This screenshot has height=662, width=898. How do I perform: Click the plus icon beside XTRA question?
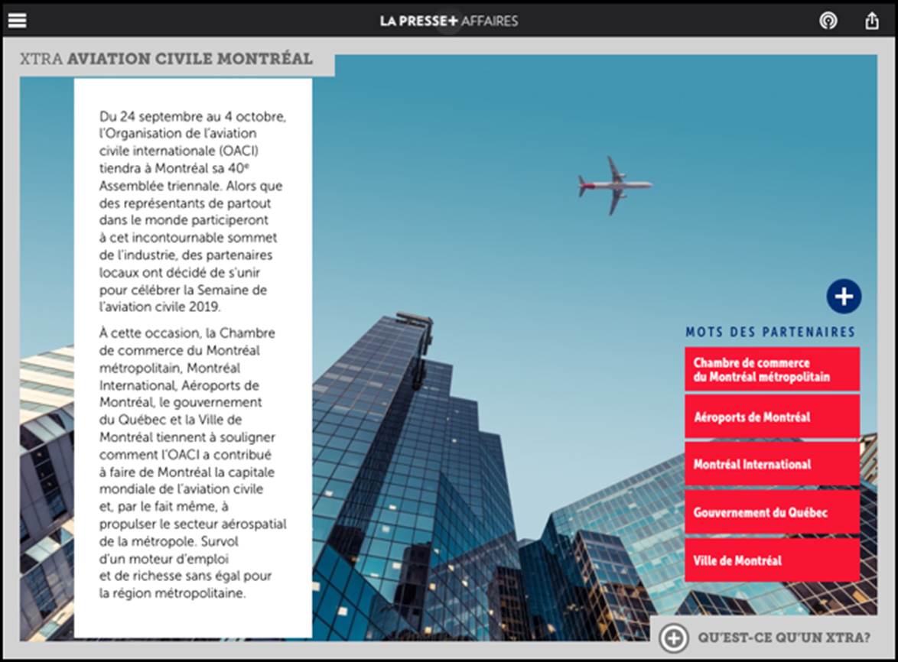point(673,638)
